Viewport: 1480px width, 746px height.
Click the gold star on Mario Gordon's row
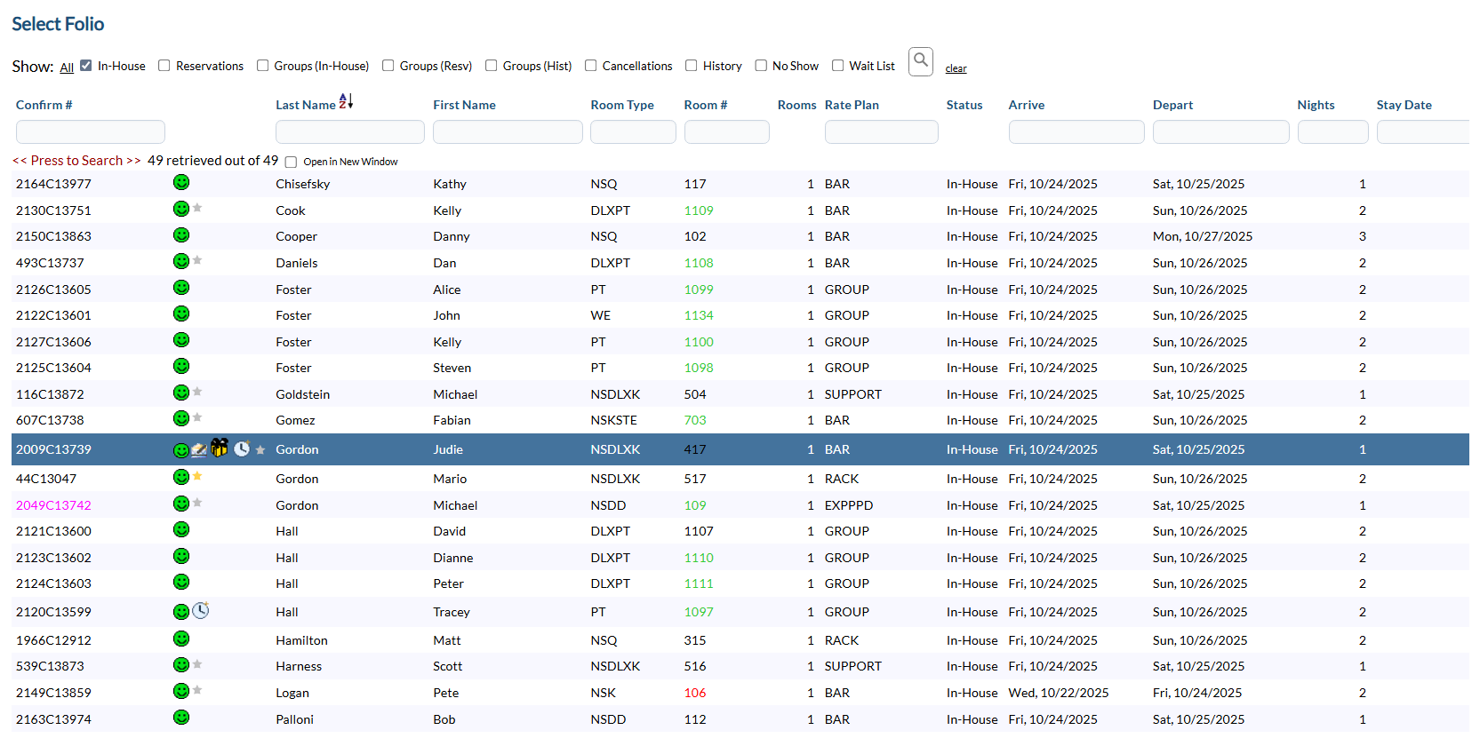click(197, 476)
